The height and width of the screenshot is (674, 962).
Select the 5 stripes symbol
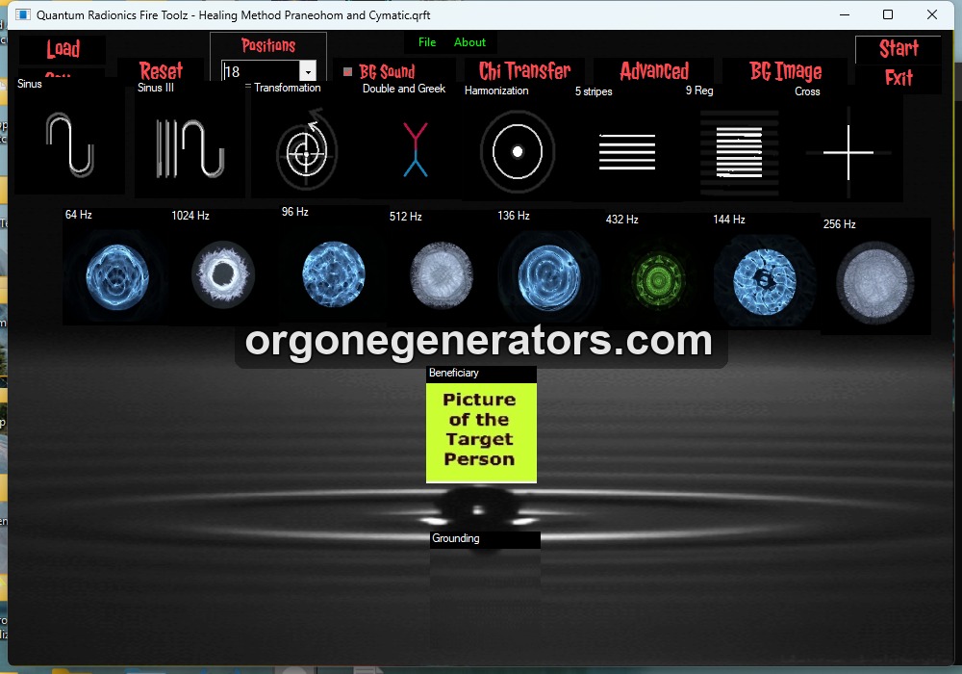(627, 151)
